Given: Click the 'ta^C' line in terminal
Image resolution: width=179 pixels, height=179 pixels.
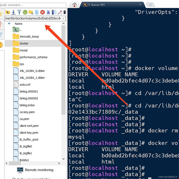Looking at the screenshot, I should point(75,100).
